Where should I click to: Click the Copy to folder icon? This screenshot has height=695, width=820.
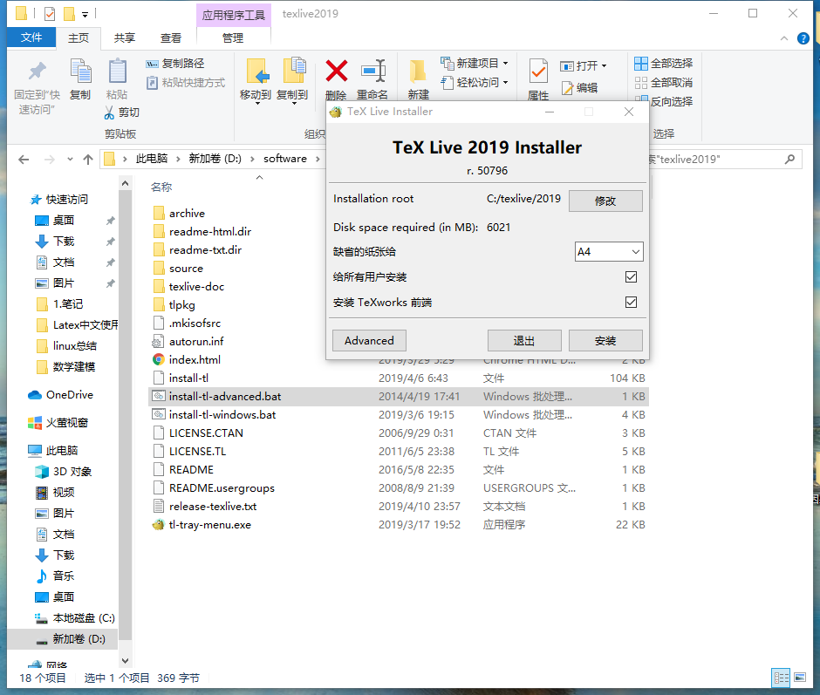[295, 72]
